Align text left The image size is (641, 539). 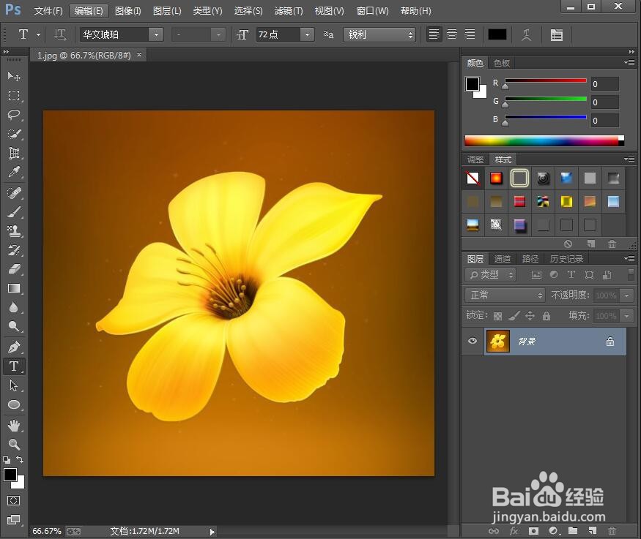coord(434,34)
